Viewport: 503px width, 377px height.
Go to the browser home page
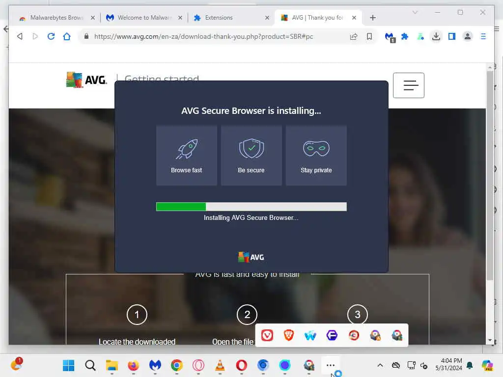click(67, 36)
